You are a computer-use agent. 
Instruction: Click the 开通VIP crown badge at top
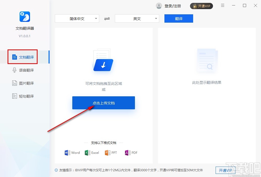(201, 6)
